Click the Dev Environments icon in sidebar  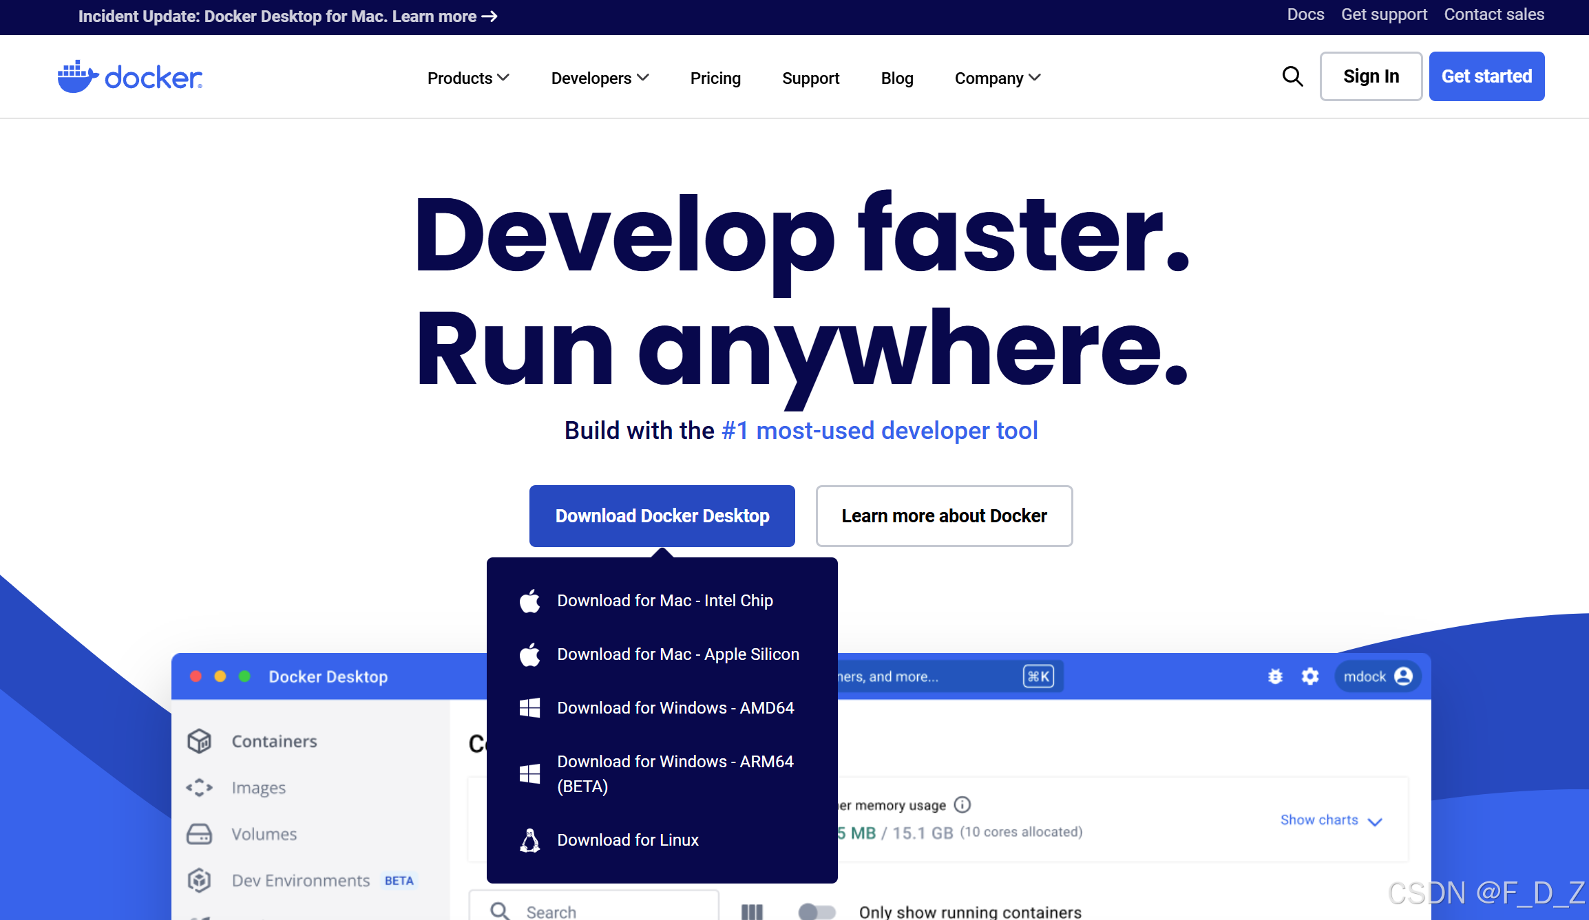(x=200, y=880)
